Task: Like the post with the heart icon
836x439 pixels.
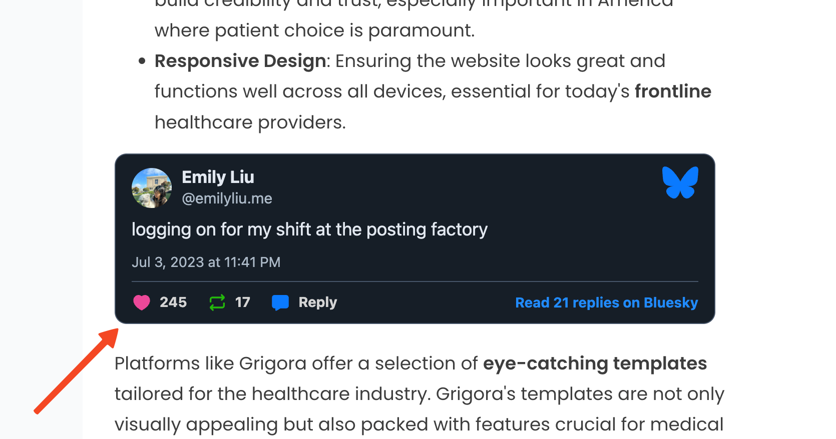Action: [142, 302]
